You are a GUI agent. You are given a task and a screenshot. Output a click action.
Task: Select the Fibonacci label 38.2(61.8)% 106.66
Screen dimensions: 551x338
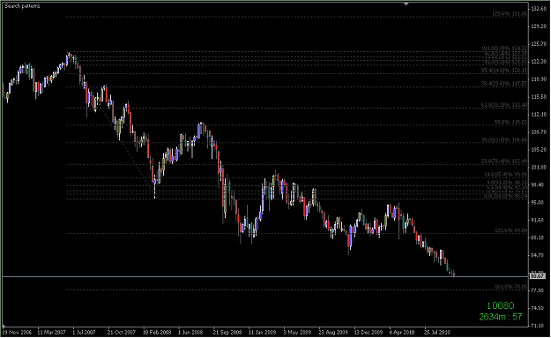504,139
